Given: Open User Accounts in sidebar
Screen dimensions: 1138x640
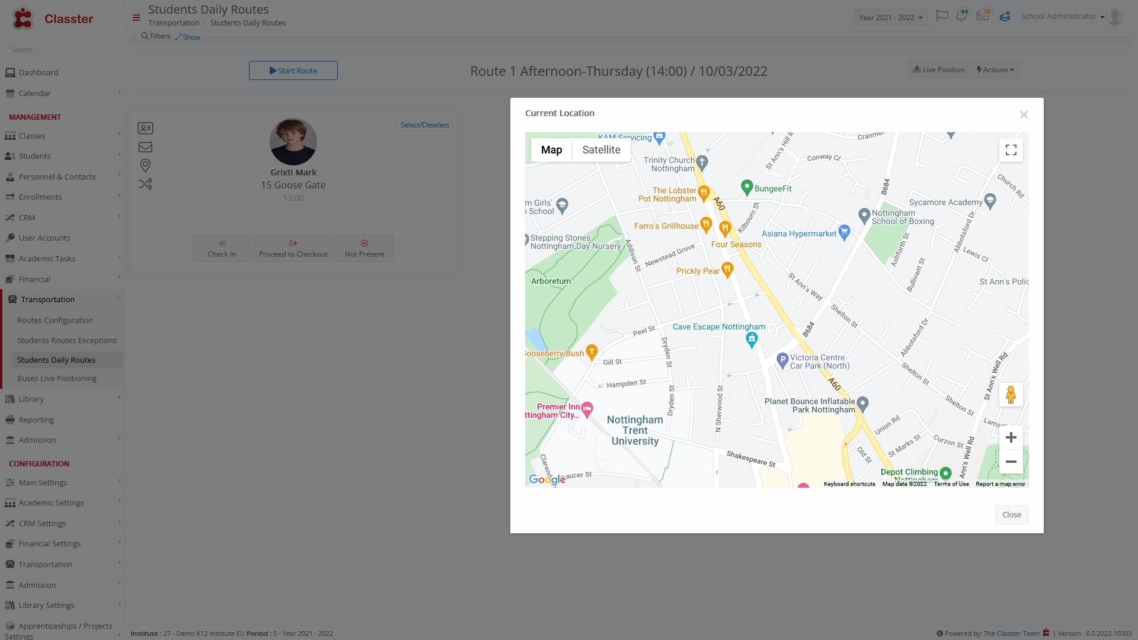Looking at the screenshot, I should pos(62,238).
